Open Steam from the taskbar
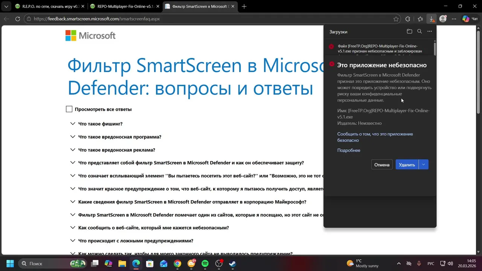The image size is (482, 271). point(232,263)
